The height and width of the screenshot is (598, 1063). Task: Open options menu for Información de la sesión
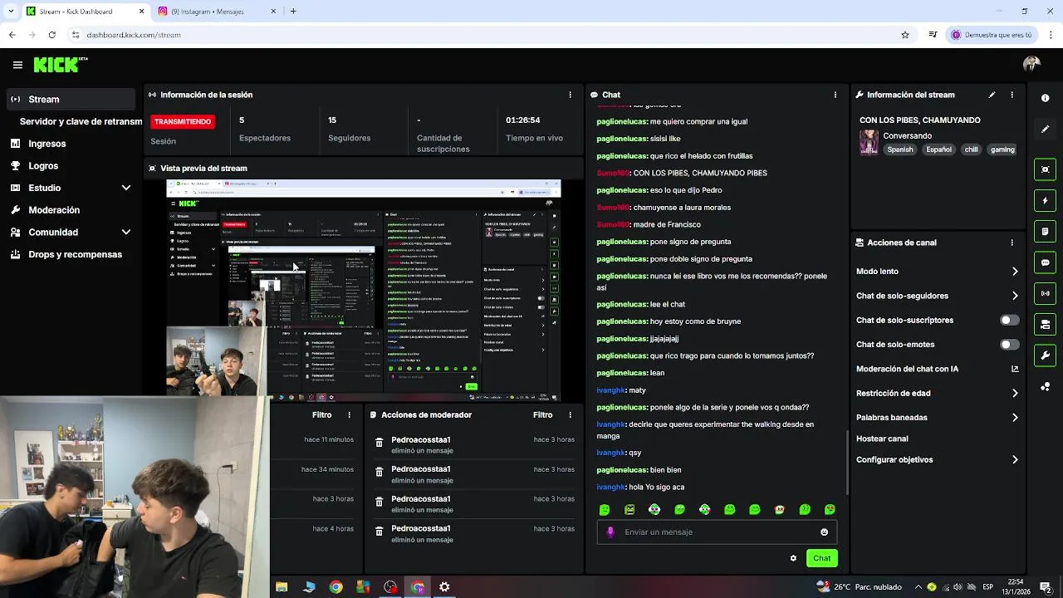pos(570,95)
